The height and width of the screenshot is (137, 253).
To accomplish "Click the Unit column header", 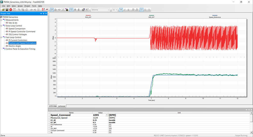I will [x=179, y=113].
